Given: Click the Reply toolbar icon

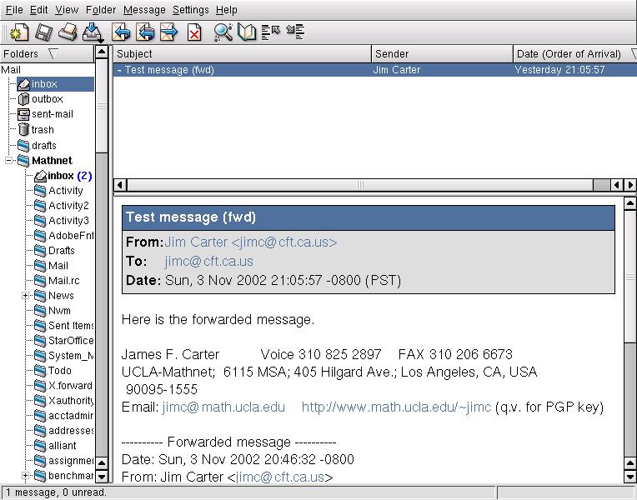Looking at the screenshot, I should [x=122, y=32].
